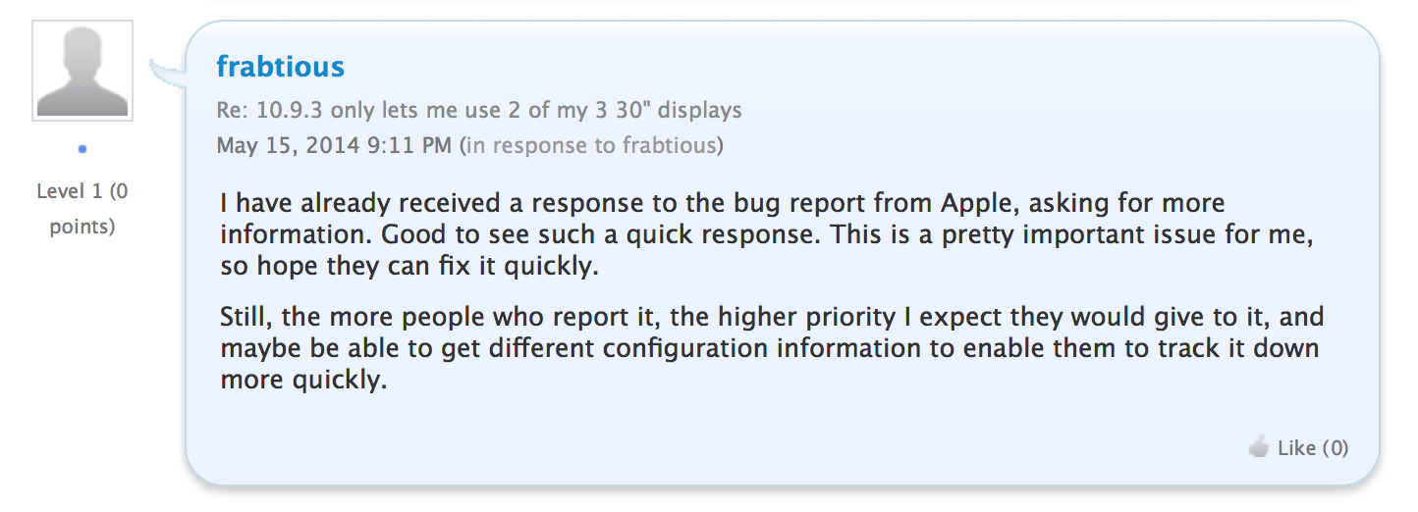
Task: Click the speech bubble pointer beside avatar
Action: 166,71
